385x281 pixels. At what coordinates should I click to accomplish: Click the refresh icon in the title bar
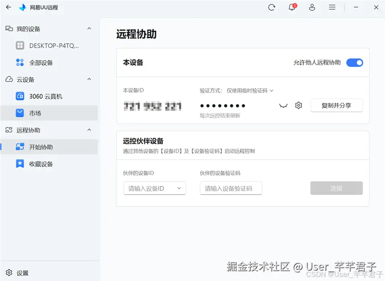point(272,7)
